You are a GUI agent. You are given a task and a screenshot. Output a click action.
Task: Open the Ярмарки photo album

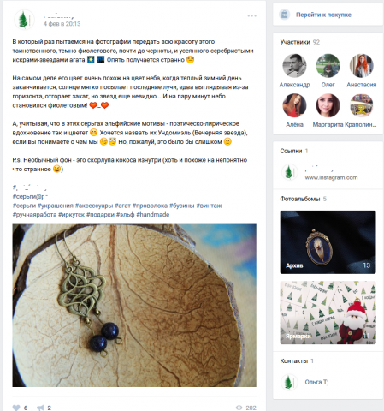(x=328, y=313)
